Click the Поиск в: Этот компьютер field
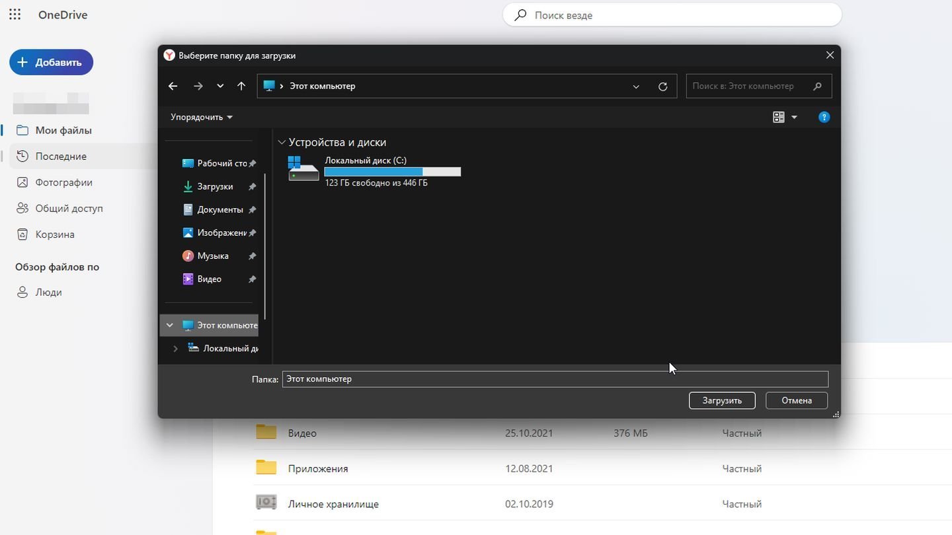 pyautogui.click(x=759, y=86)
